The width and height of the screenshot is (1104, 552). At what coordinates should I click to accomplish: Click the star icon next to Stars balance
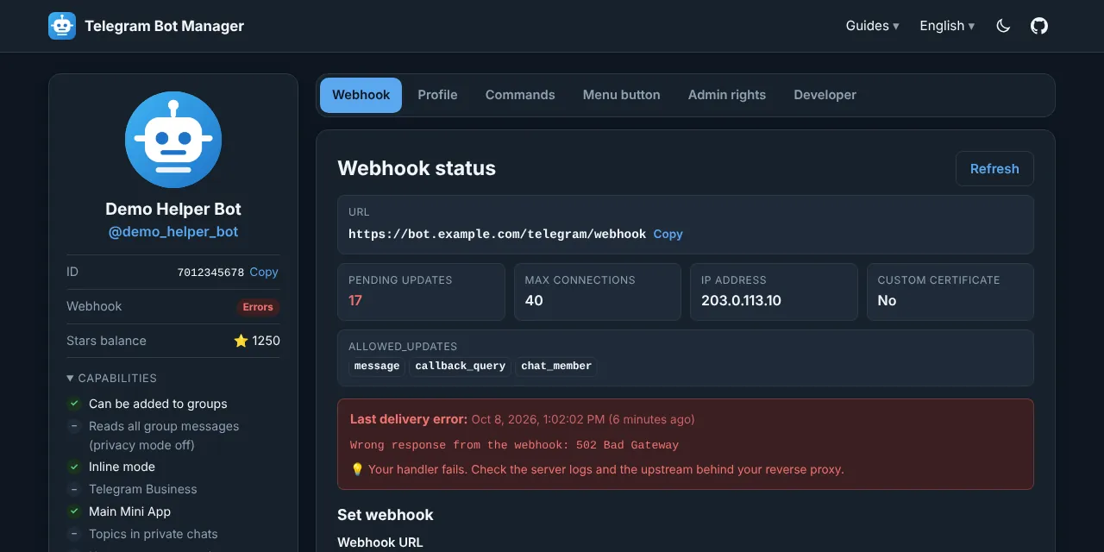point(241,341)
